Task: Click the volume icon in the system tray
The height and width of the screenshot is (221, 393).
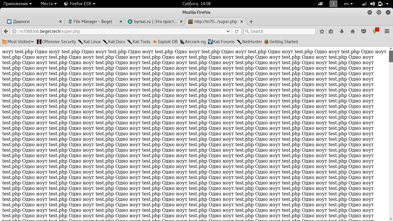Action: (372, 4)
